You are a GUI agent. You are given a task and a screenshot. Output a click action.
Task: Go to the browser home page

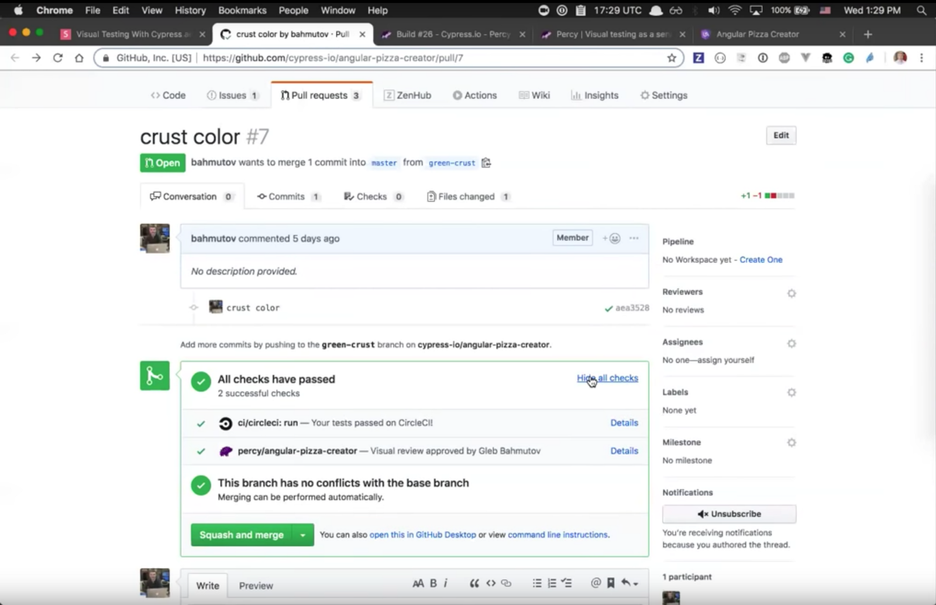[79, 58]
